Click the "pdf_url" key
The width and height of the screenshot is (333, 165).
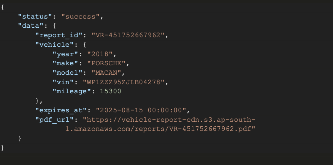pyautogui.click(x=55, y=119)
